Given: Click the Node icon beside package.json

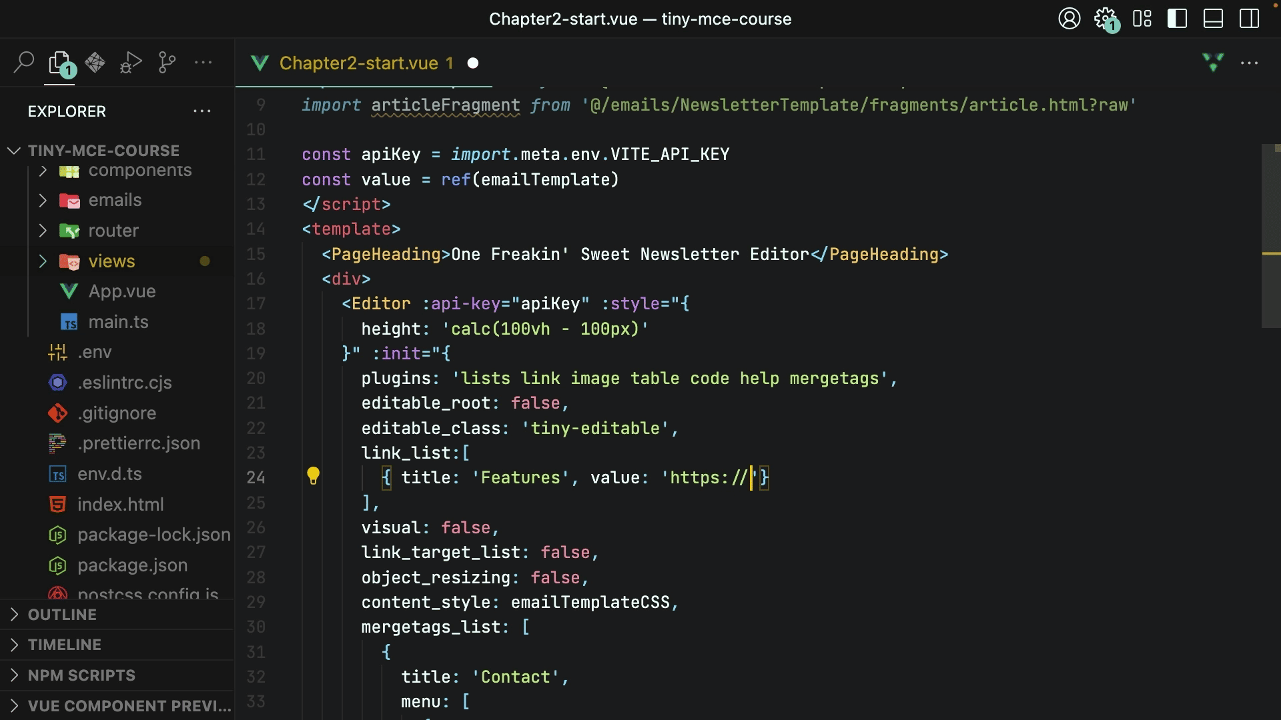Looking at the screenshot, I should coord(58,565).
